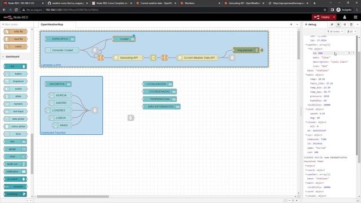Collapse the wind object in debug output

pos(306,109)
